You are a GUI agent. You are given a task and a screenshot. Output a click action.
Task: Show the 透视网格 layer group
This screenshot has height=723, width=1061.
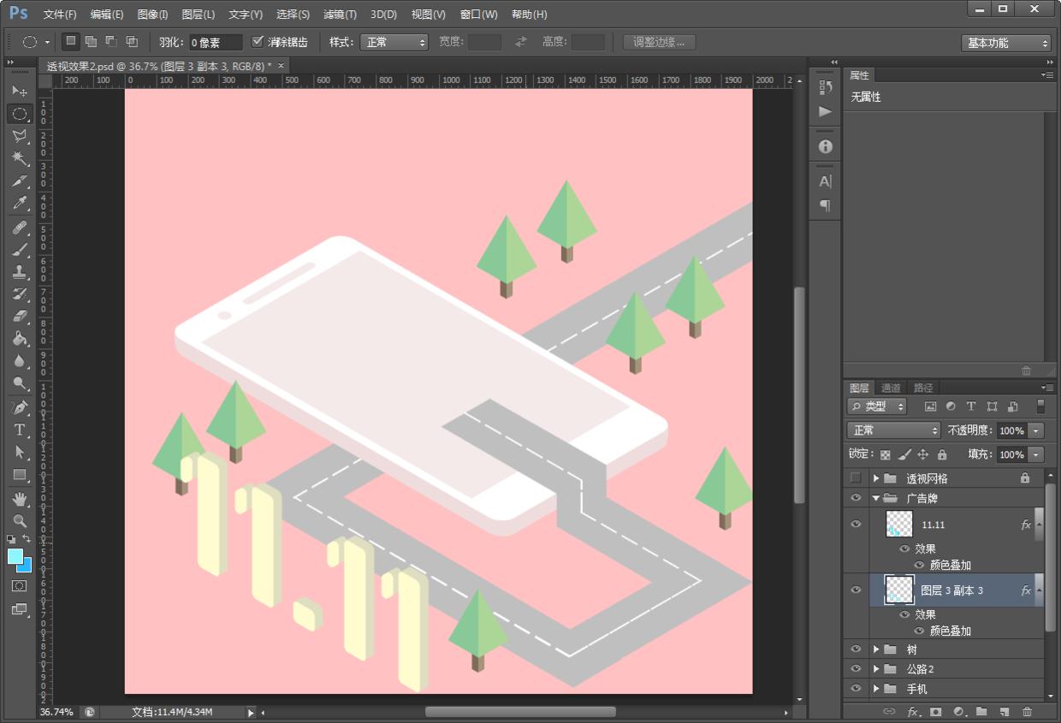coord(856,478)
